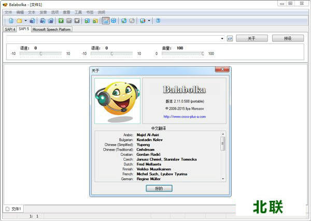Image resolution: width=311 pixels, height=221 pixels.
Task: Open the 查看 menu
Action: 67,12
